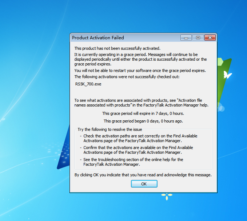This screenshot has width=247, height=221.
Task: Click the 'By clicking OK you indicate' notice
Action: pos(143,175)
